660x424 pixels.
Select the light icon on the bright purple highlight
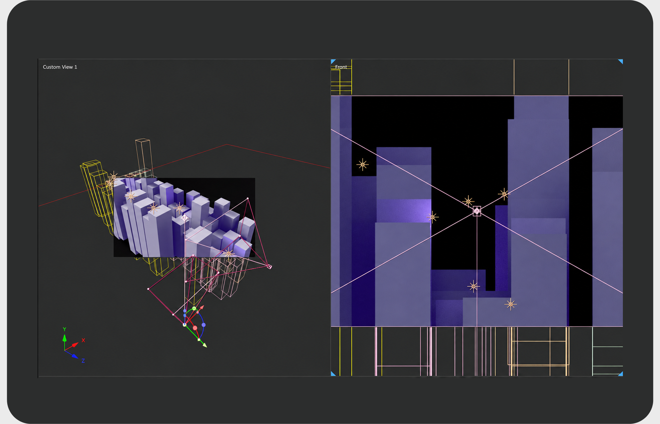432,217
